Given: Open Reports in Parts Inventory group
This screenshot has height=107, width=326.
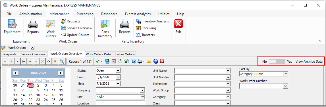Looking at the screenshot, I should 125,26.
